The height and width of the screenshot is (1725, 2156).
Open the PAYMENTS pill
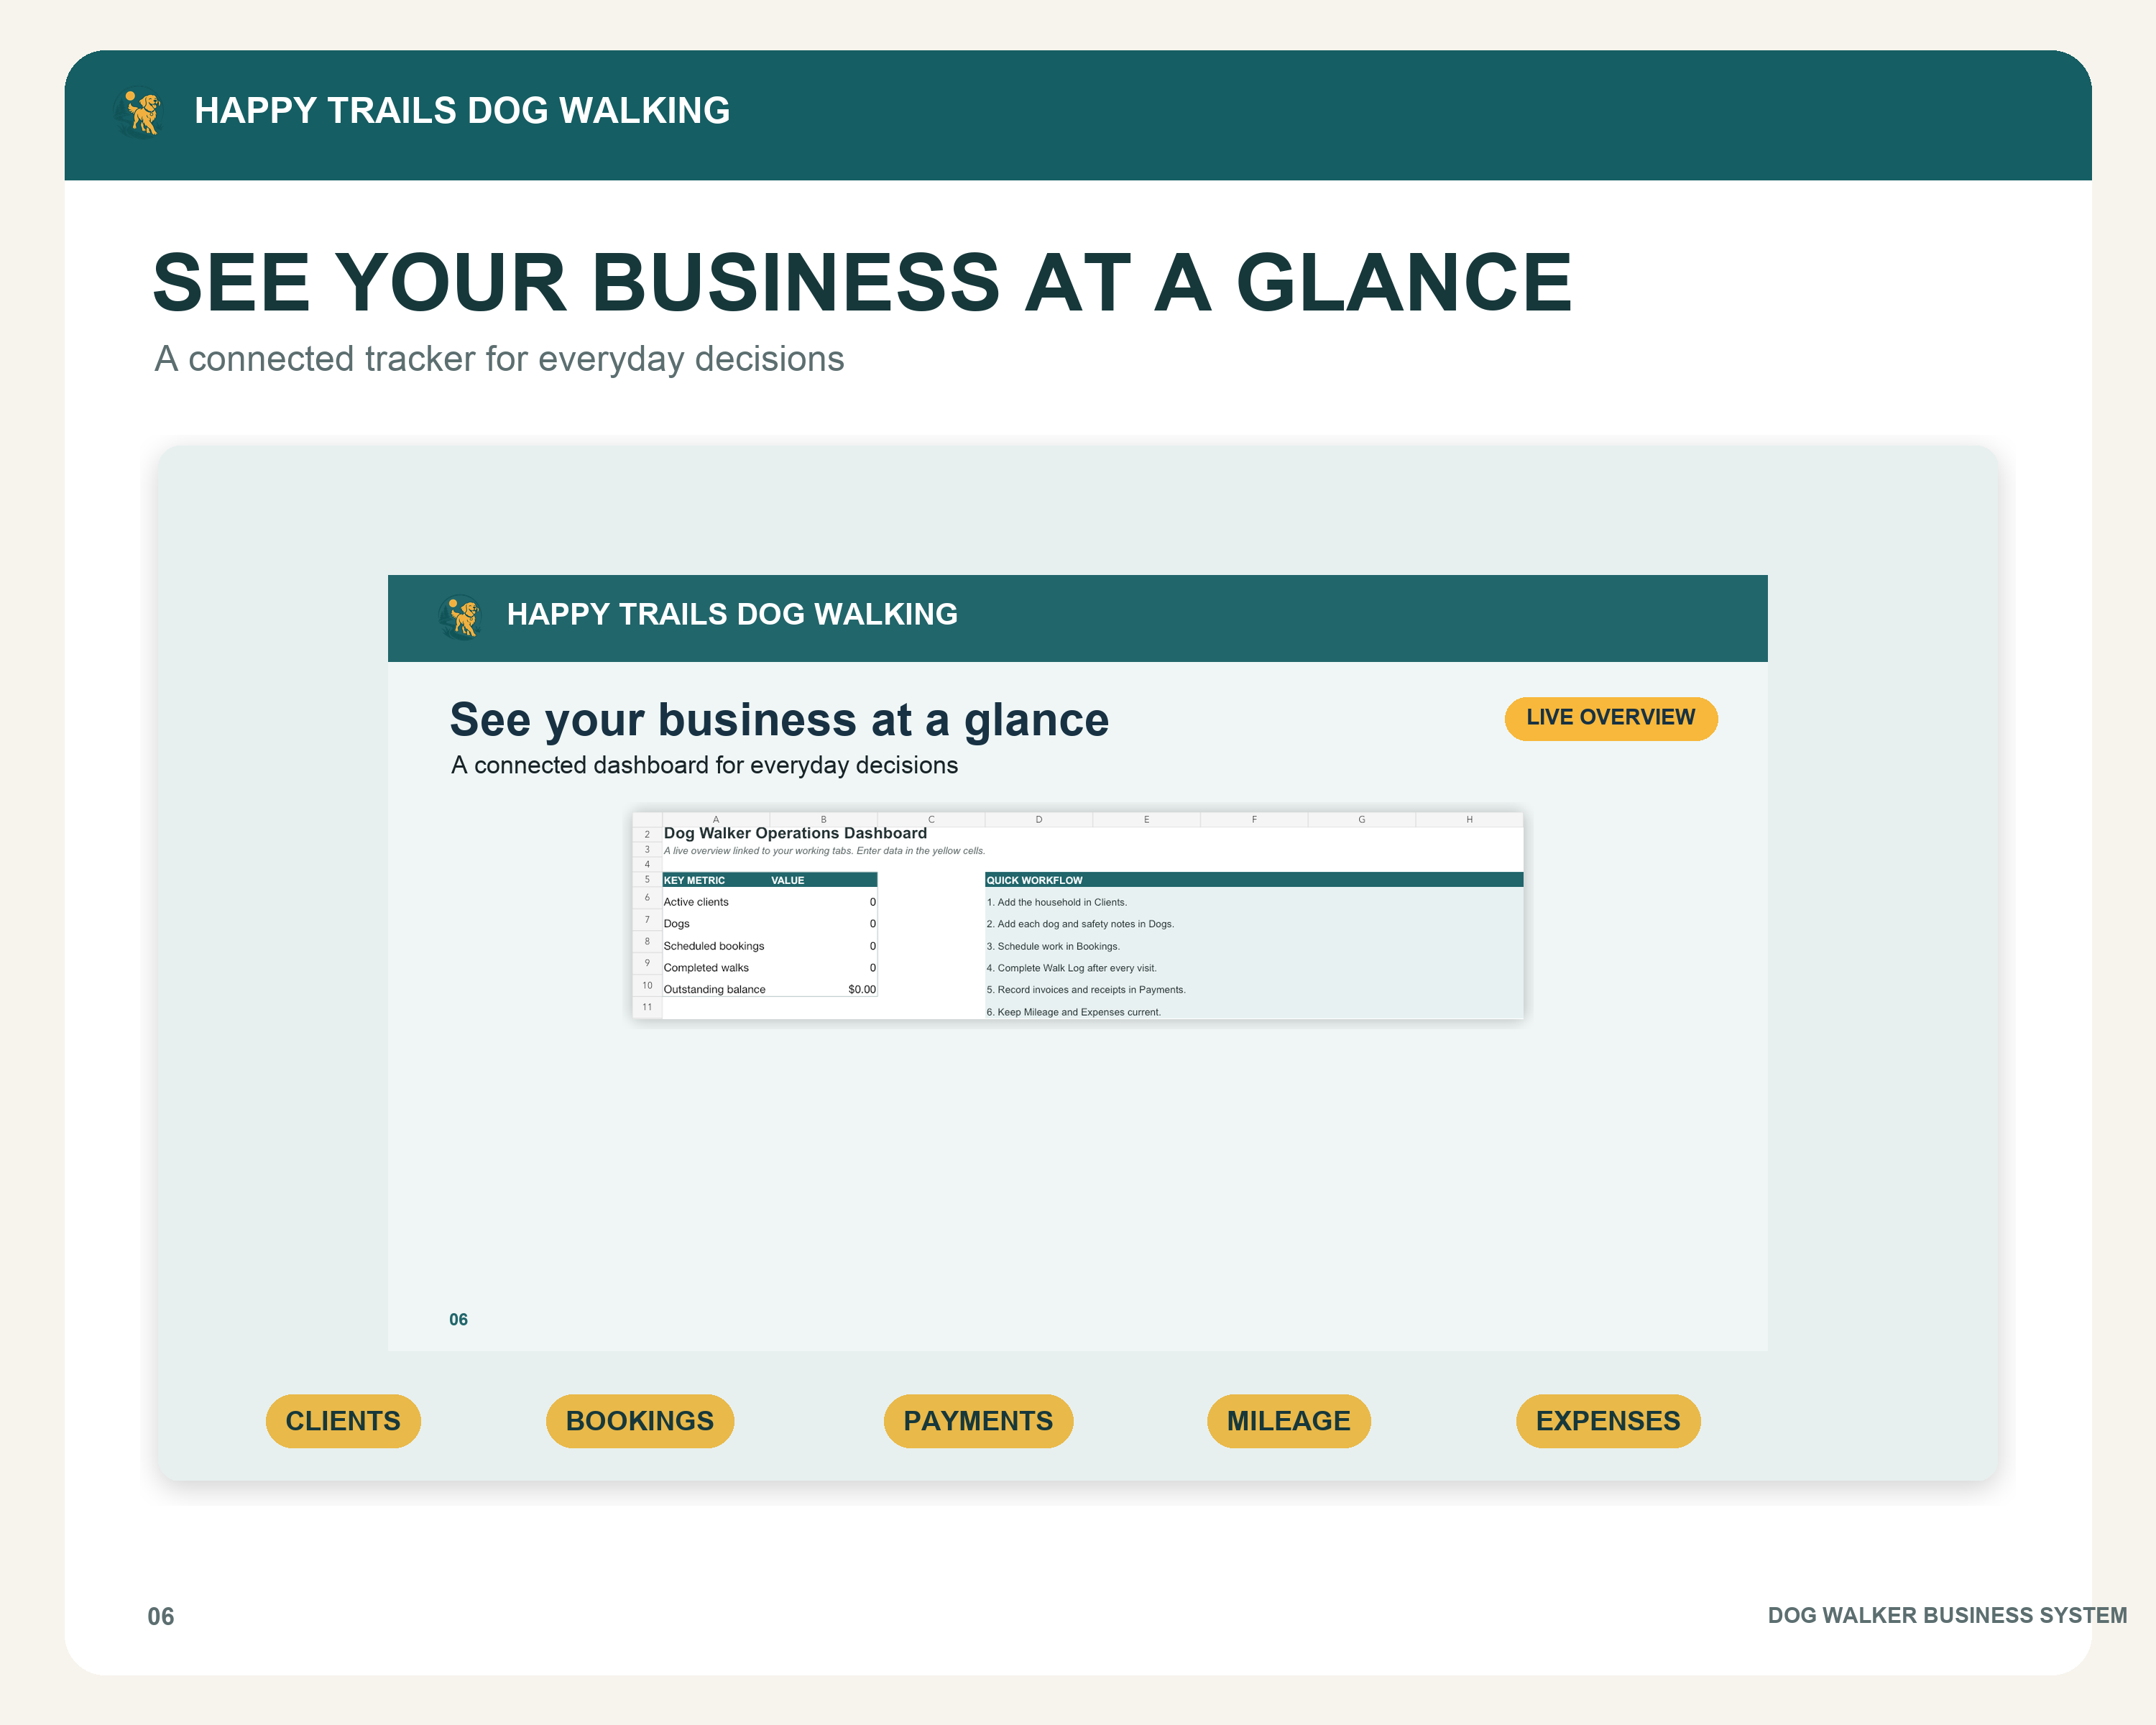pos(978,1421)
